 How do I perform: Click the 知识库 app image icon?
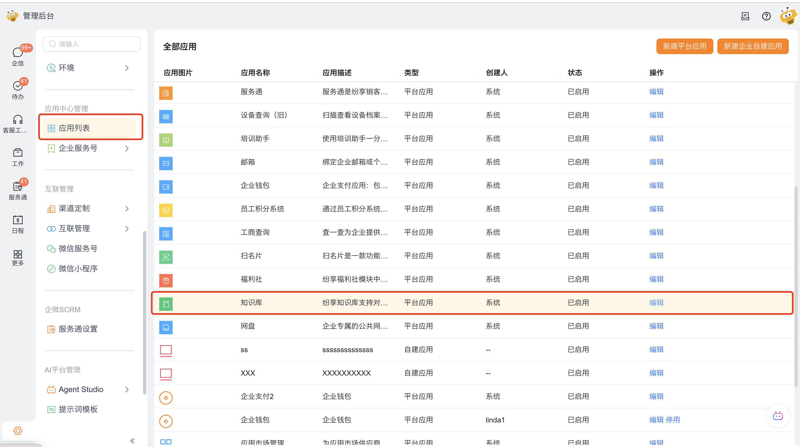tap(166, 304)
